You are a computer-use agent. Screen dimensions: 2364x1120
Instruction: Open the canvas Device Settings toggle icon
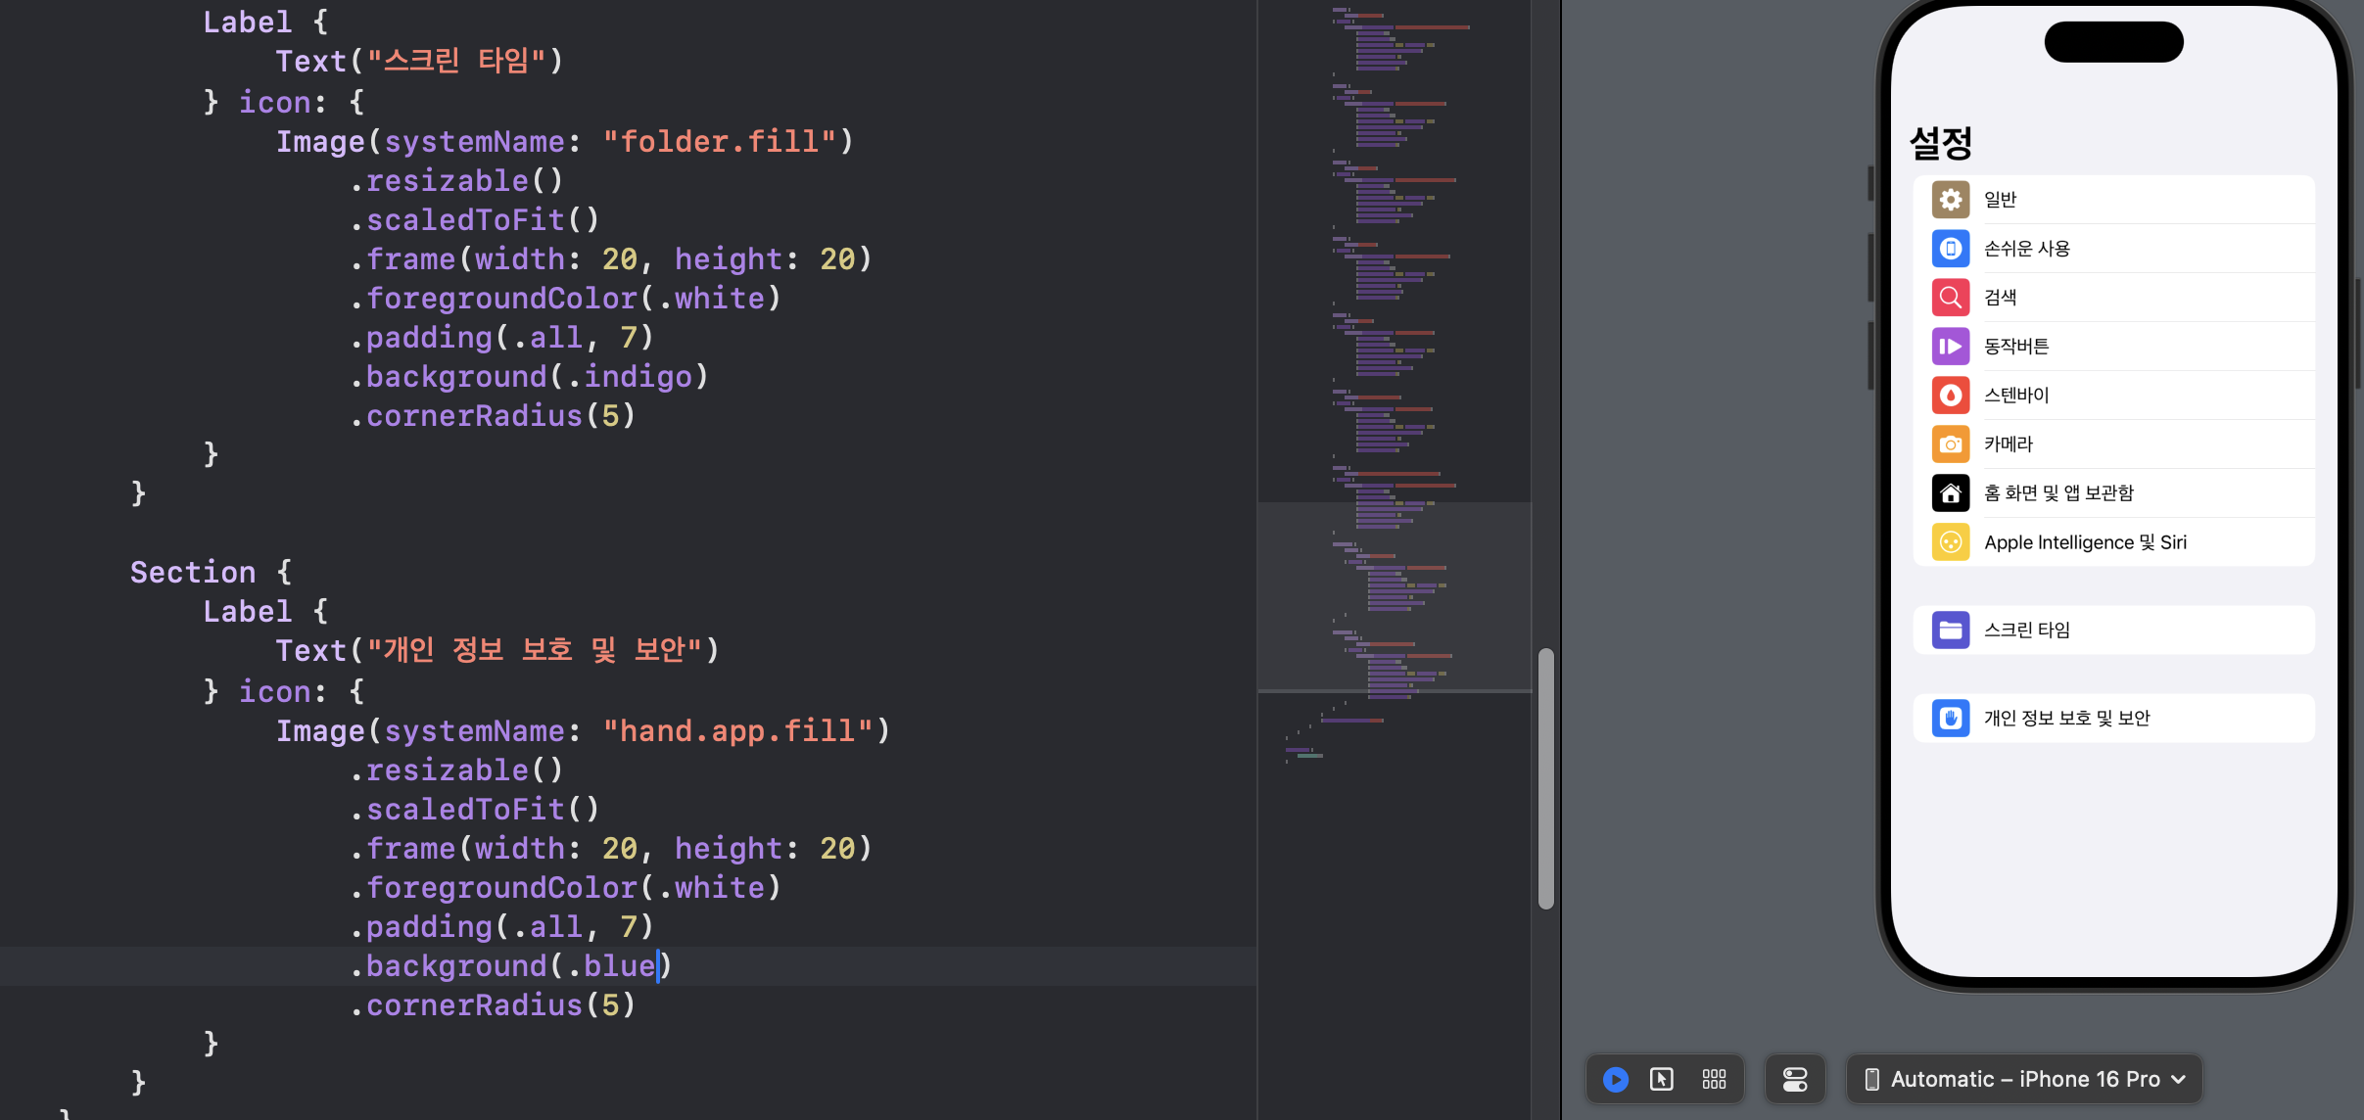[1795, 1079]
